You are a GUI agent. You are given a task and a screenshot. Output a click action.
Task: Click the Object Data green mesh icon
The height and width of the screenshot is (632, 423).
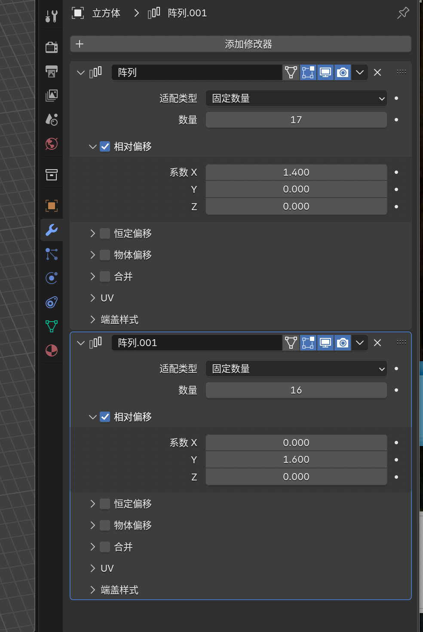click(52, 326)
